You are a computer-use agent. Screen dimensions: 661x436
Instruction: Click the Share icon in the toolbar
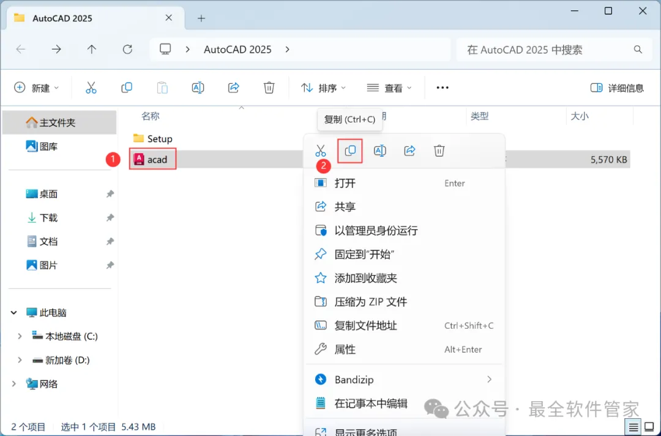234,88
